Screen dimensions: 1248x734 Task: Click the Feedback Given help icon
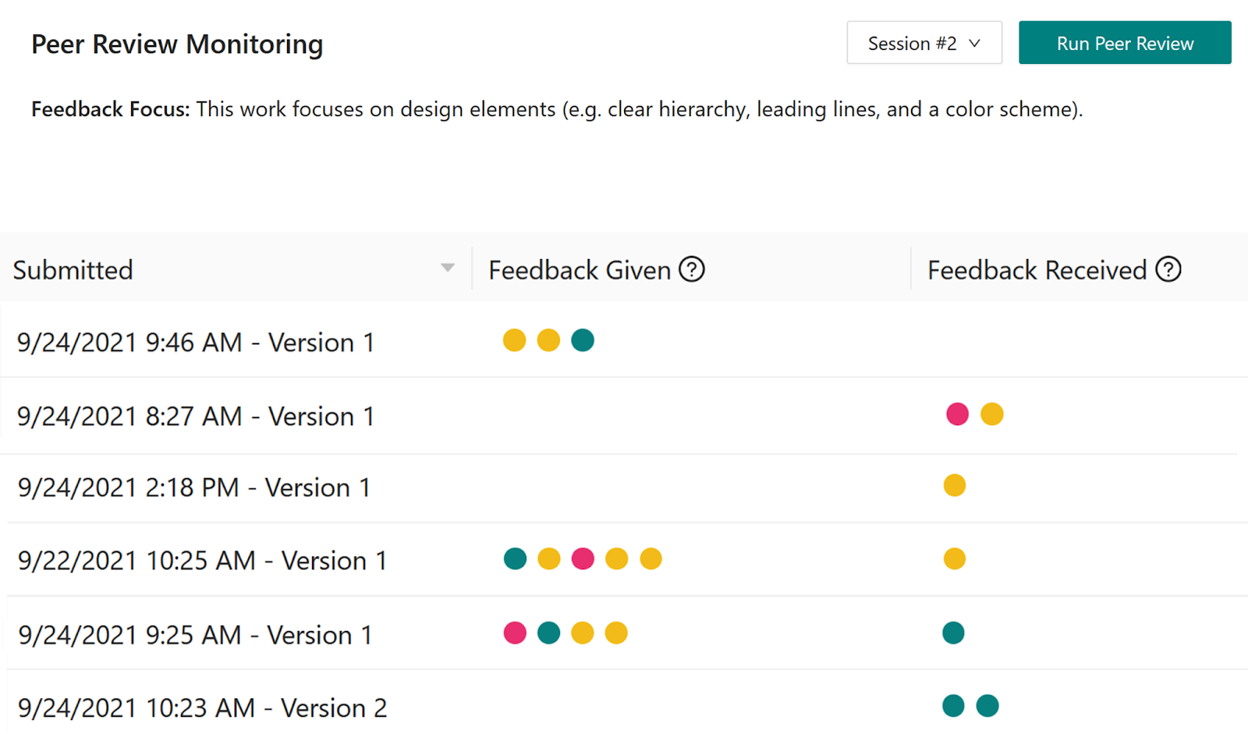click(692, 269)
